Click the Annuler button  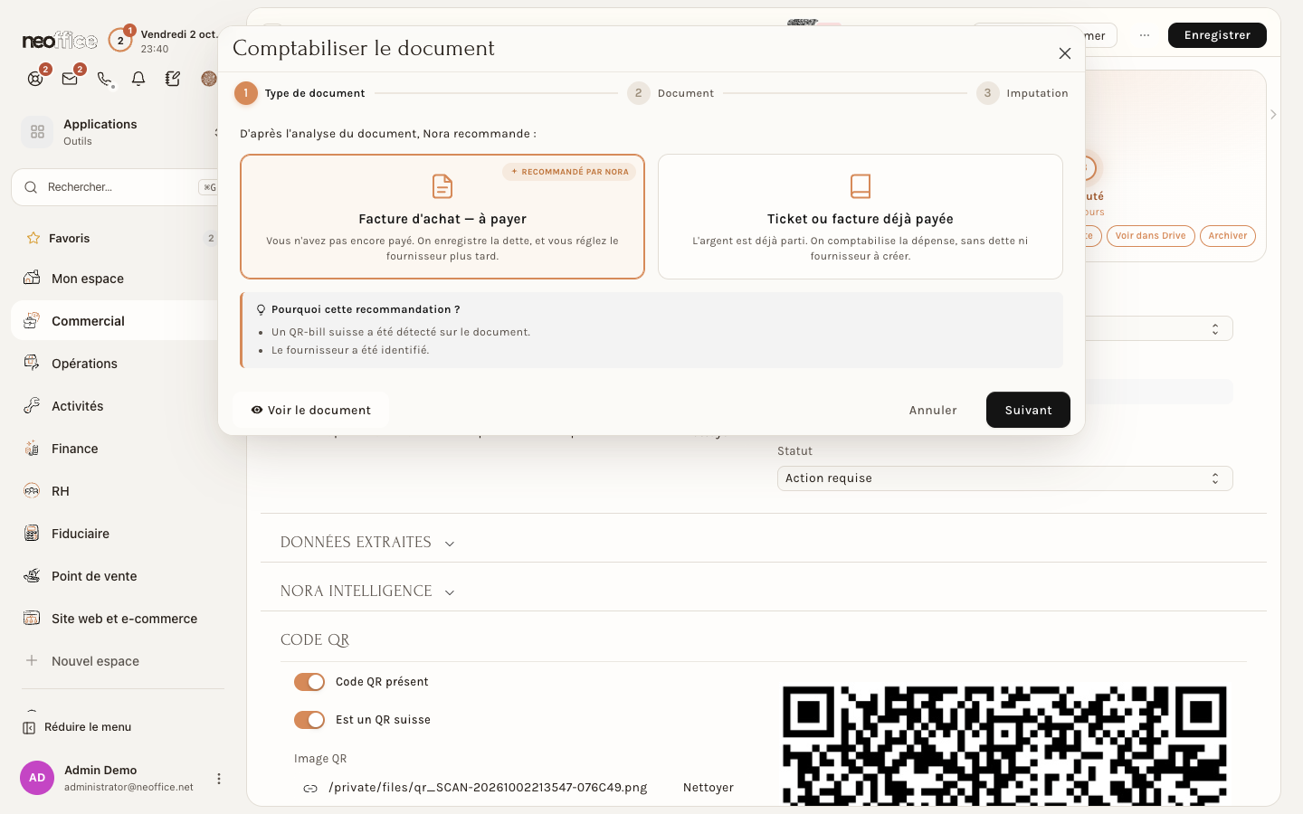click(x=933, y=410)
